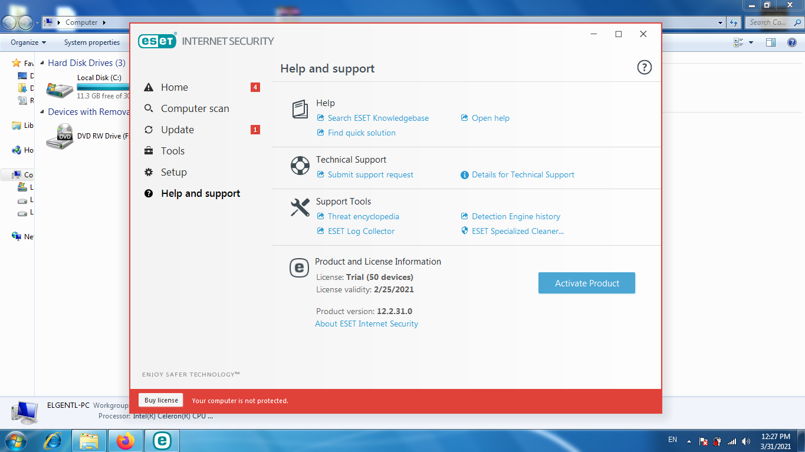
Task: Click the Change your view icon in Explorer
Action: [738, 42]
